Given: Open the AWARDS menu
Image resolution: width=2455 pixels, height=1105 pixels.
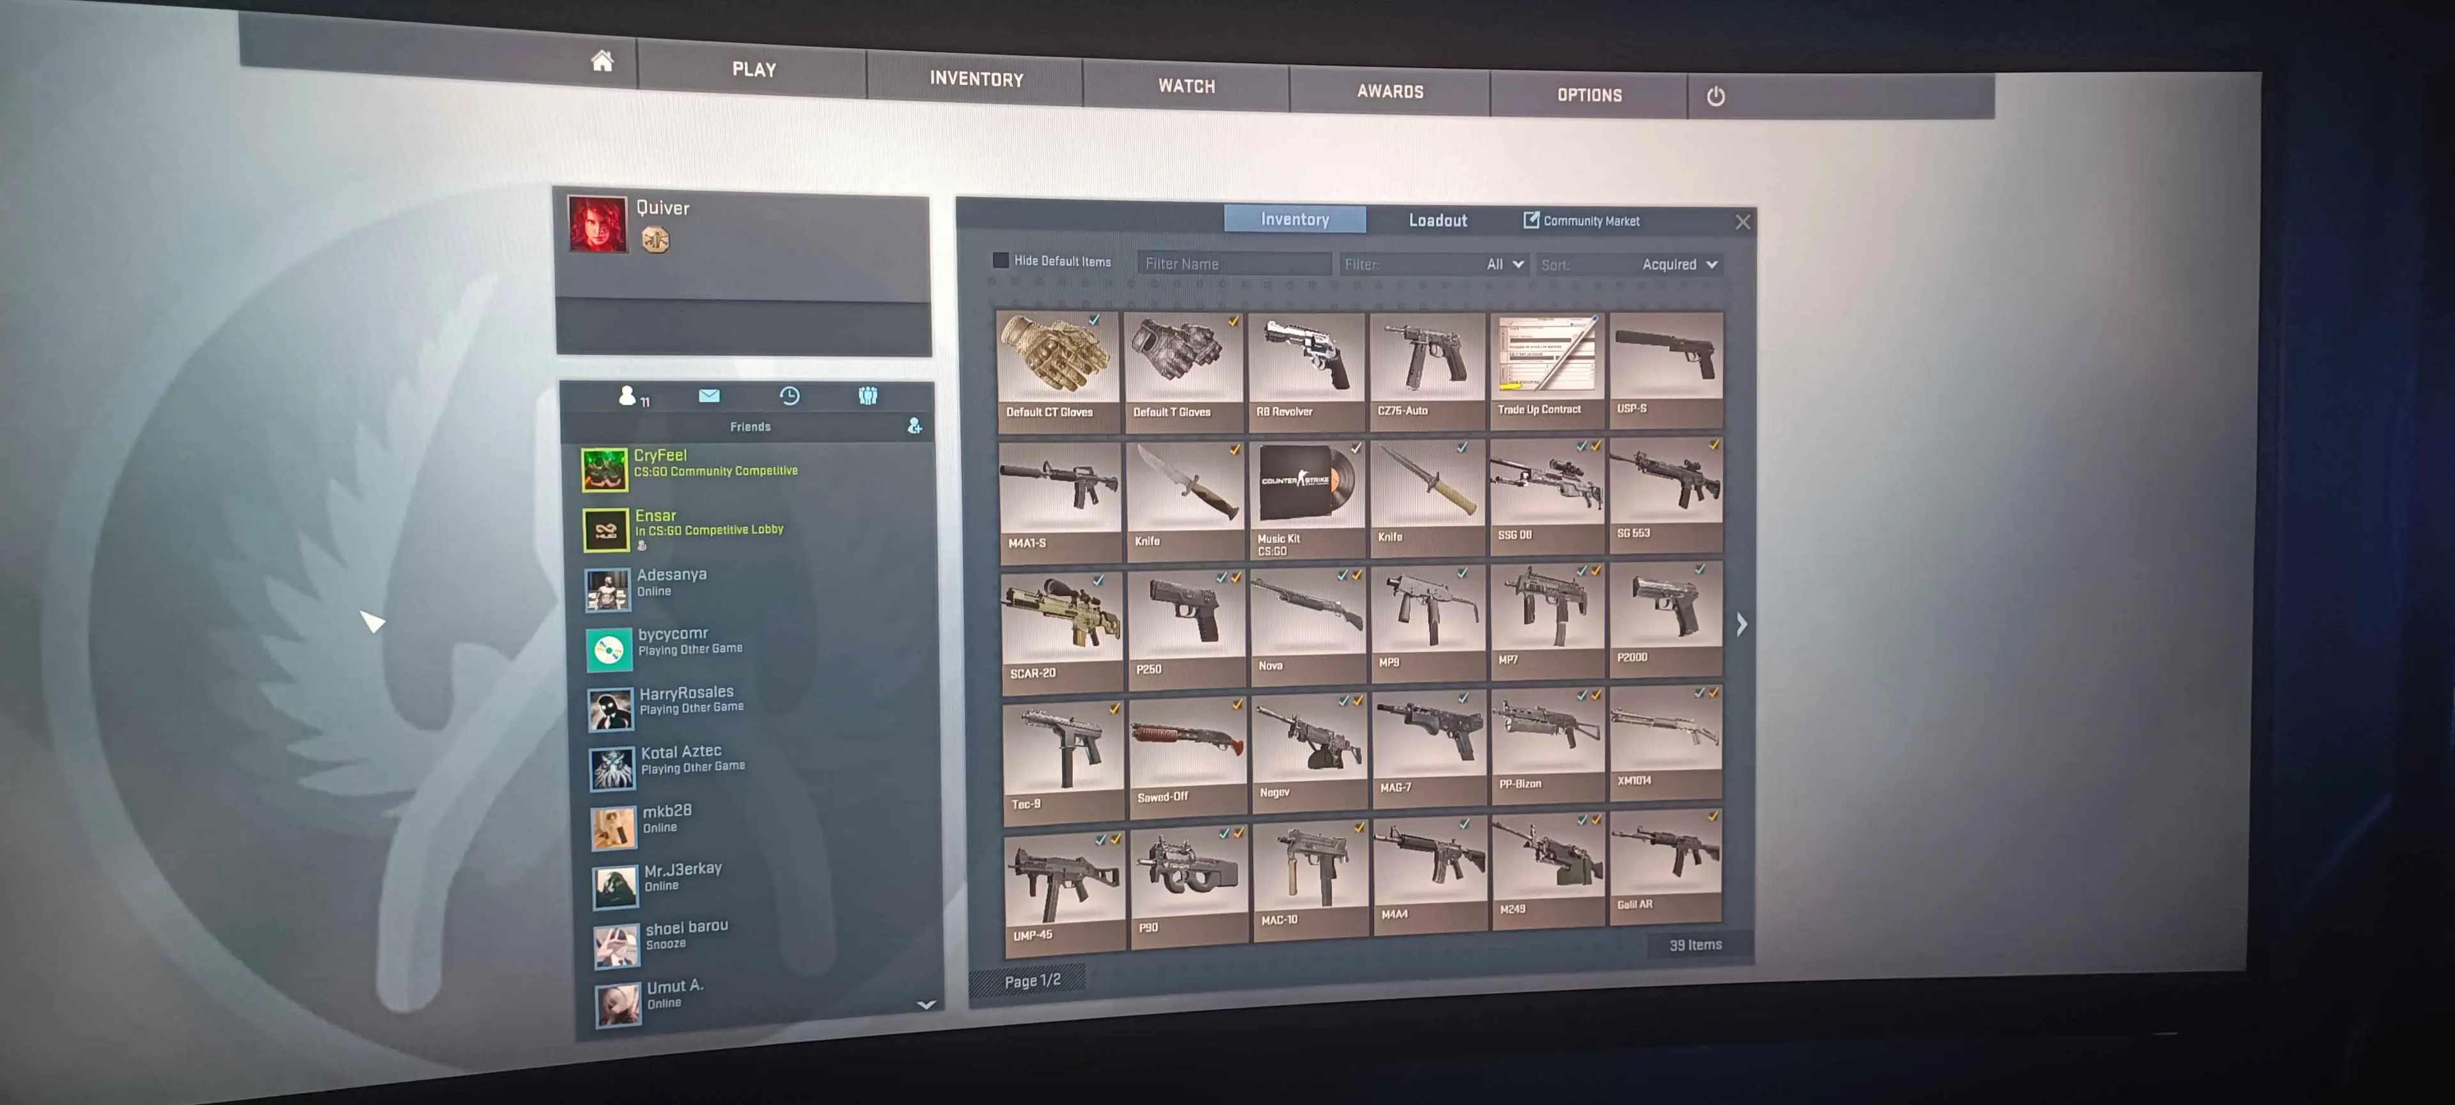Looking at the screenshot, I should pyautogui.click(x=1391, y=91).
